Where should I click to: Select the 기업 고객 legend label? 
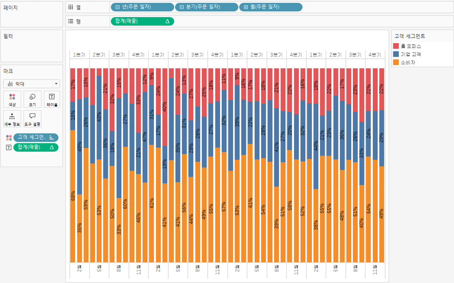pos(411,54)
